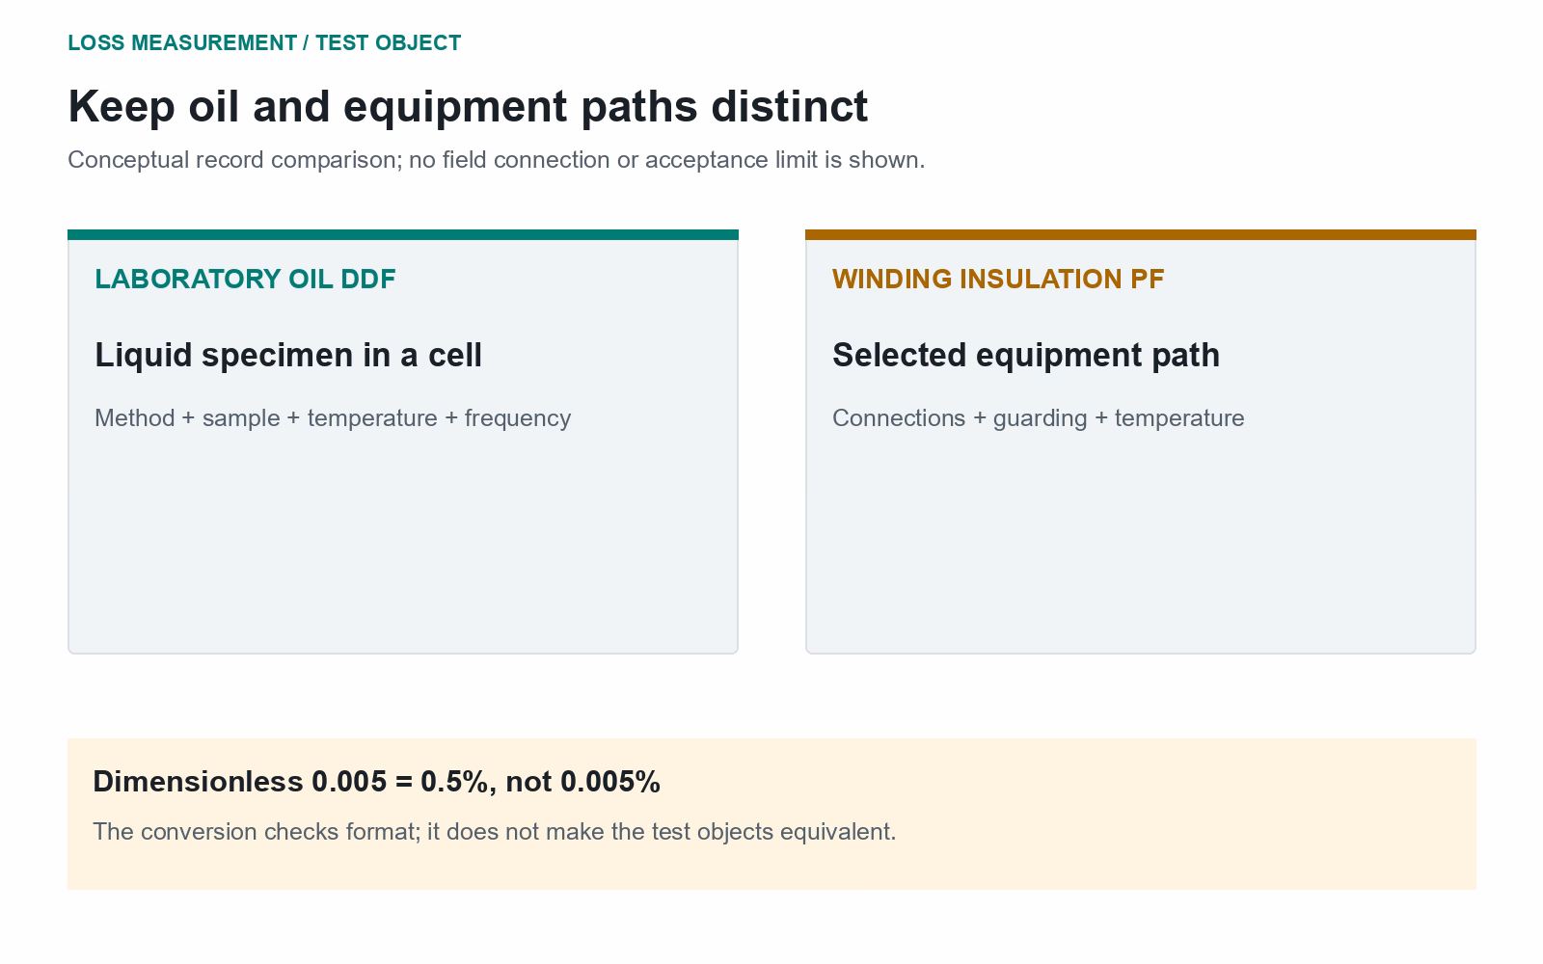Open the 'Selected equipment path' title
This screenshot has width=1543, height=964.
click(x=1026, y=355)
